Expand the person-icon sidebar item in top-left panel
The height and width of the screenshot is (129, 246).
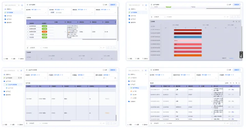point(13,9)
